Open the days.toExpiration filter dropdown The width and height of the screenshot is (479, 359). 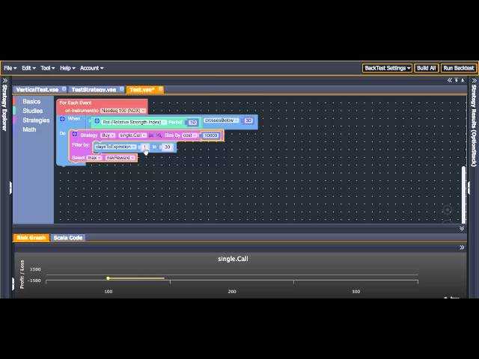point(115,147)
